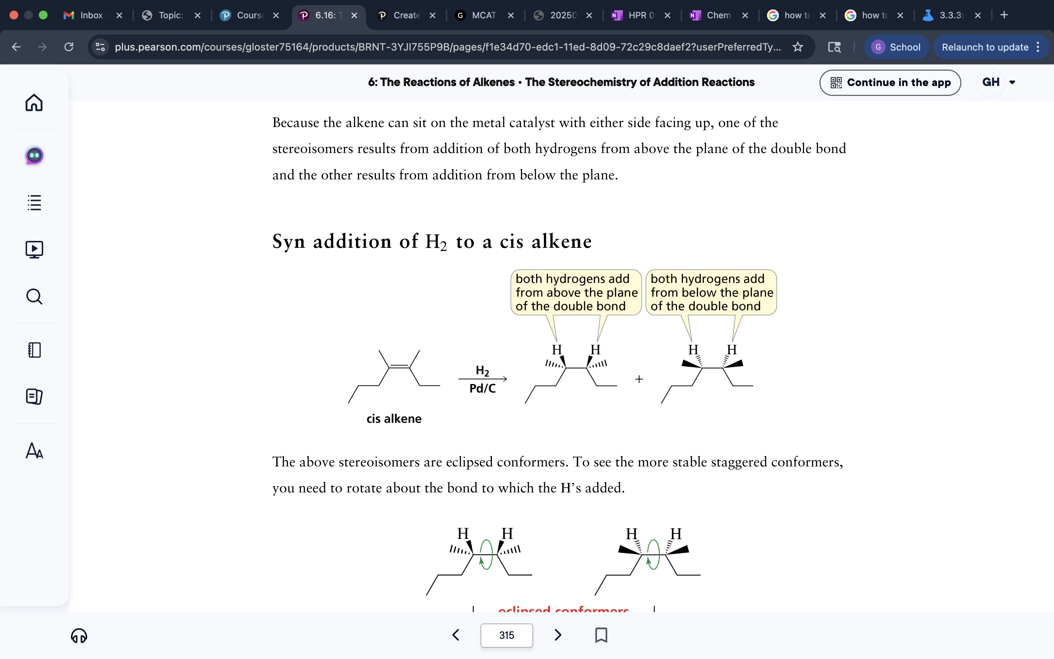Open the table of contents icon

[x=34, y=202]
